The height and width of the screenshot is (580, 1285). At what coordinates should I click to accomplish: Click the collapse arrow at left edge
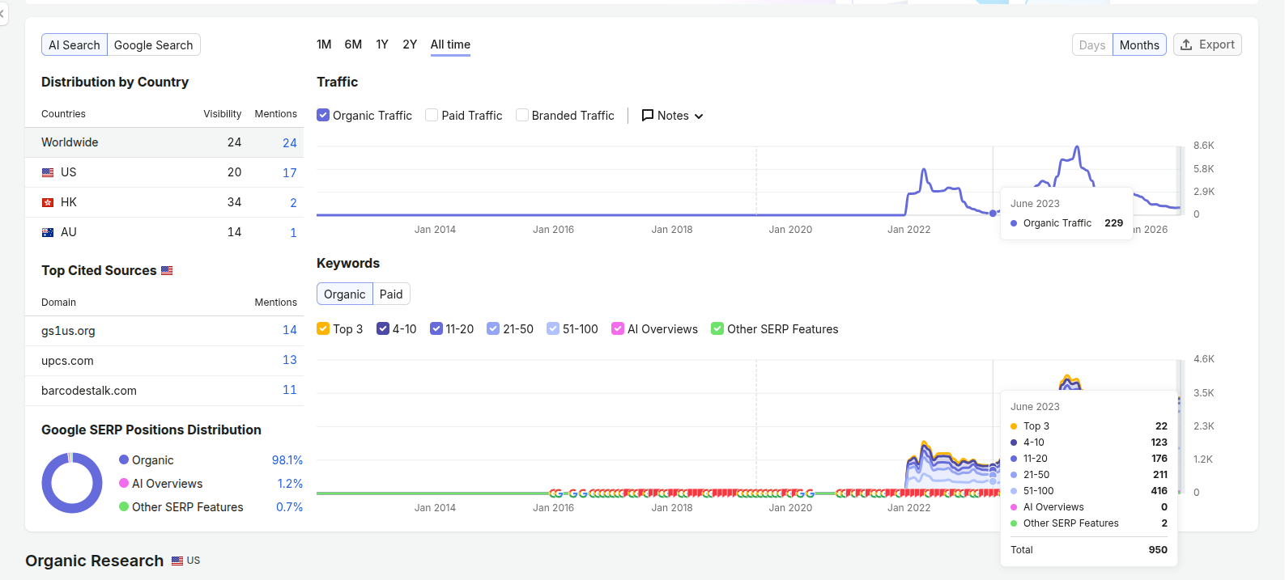(x=2, y=13)
